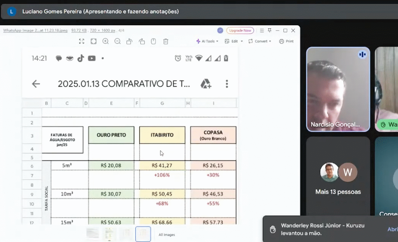
Task: Open the viewer hamburger menu
Action: [x=262, y=30]
